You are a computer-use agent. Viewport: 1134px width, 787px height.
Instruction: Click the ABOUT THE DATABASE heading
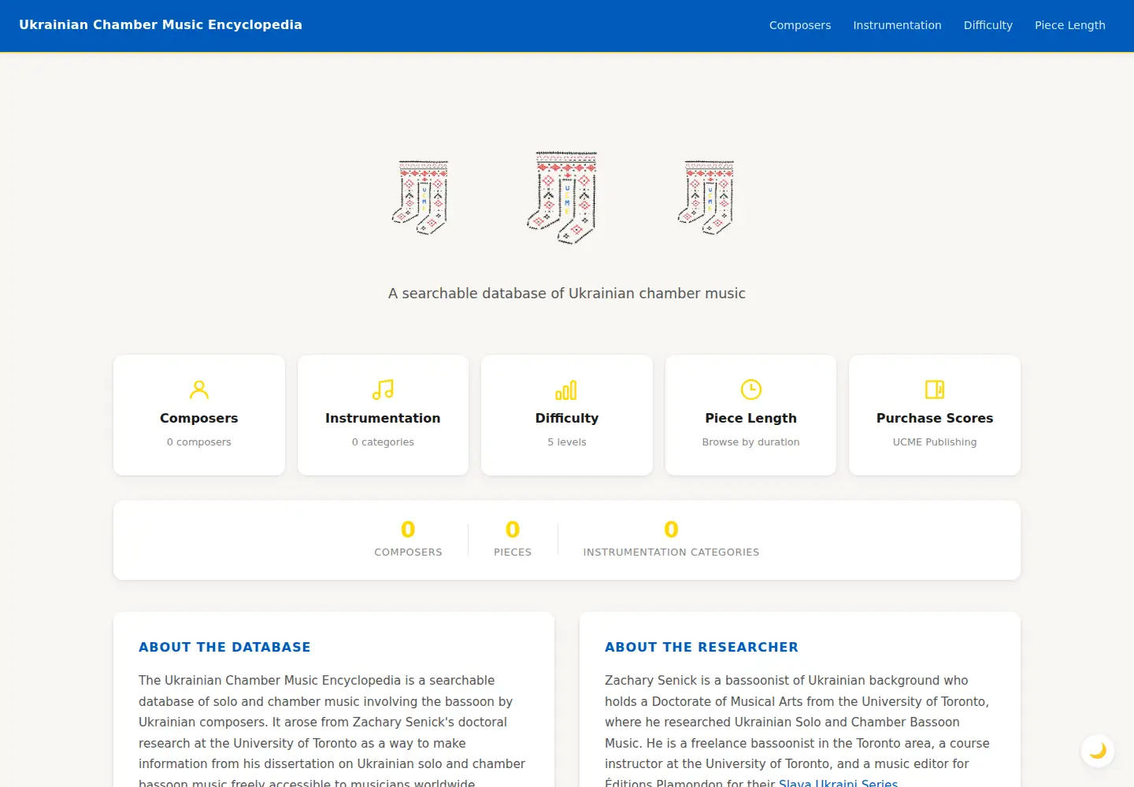tap(224, 647)
